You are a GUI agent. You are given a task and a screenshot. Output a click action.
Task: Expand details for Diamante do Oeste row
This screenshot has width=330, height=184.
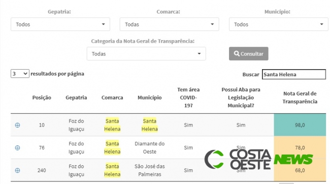pyautogui.click(x=17, y=148)
